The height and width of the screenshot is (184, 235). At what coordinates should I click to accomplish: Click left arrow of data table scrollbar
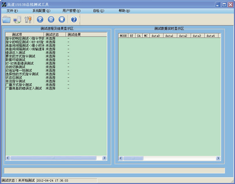[x=121, y=158]
